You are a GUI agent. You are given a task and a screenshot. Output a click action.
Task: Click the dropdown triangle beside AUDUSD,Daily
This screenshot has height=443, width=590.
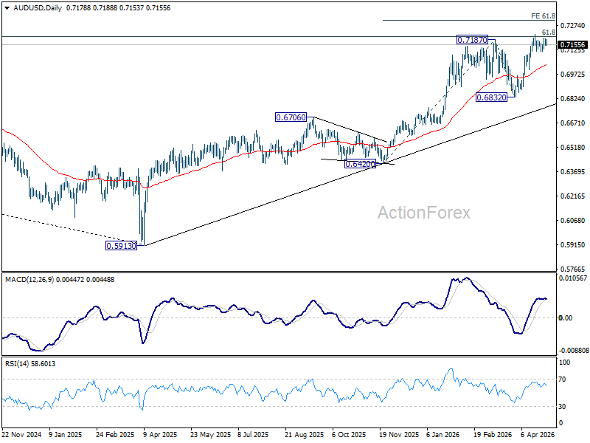pos(7,8)
